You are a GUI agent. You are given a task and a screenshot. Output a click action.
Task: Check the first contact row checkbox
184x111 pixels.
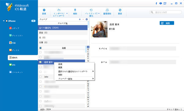click(40, 52)
